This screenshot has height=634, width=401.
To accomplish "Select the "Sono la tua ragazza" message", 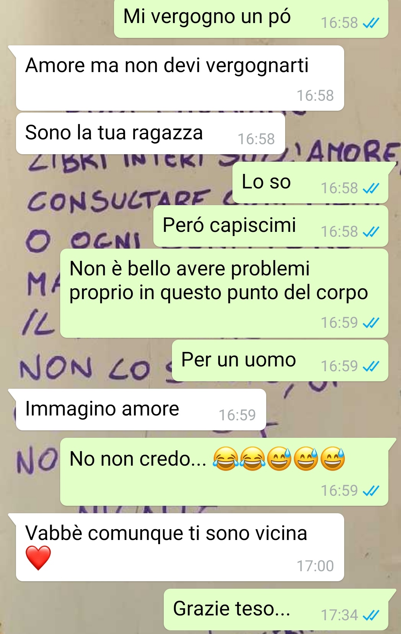I will pos(150,133).
